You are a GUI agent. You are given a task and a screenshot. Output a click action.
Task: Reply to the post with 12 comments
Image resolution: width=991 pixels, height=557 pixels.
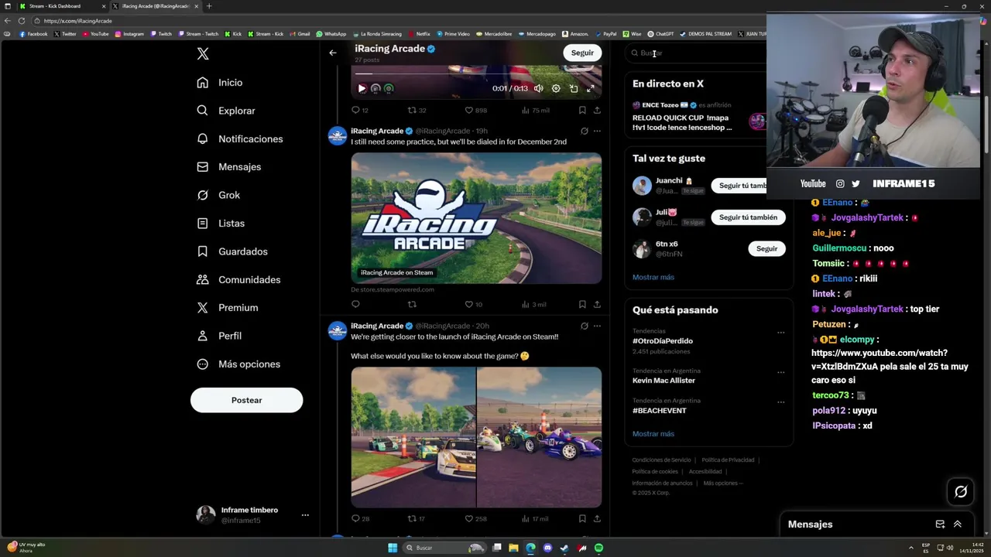[360, 110]
